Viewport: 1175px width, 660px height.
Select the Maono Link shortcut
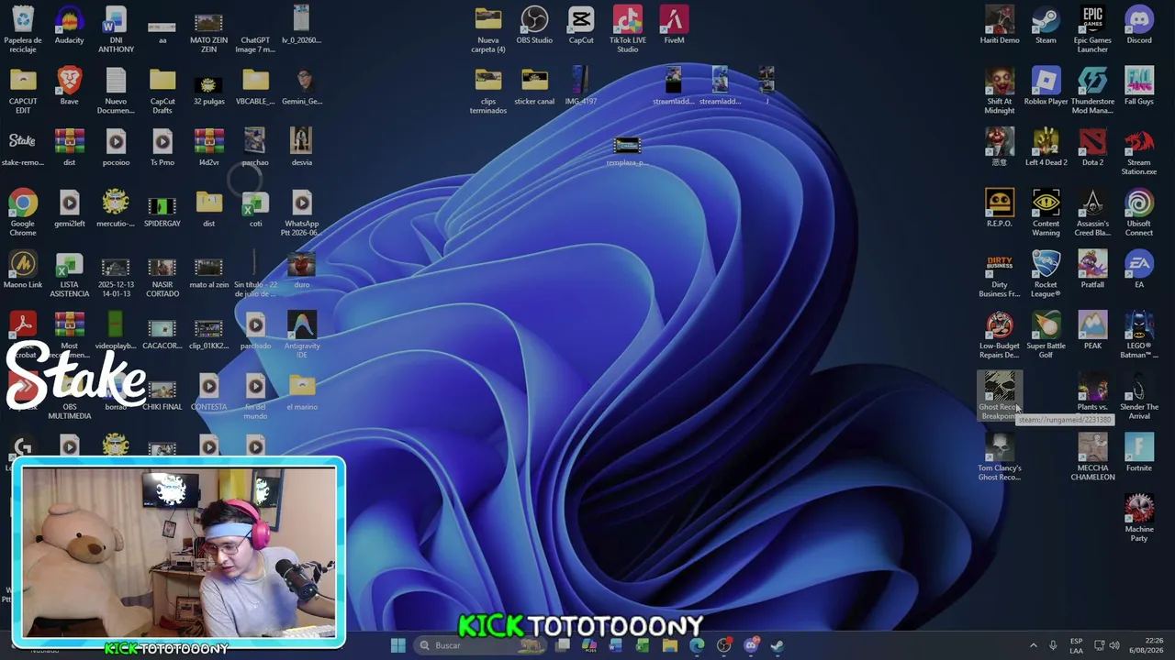[23, 269]
